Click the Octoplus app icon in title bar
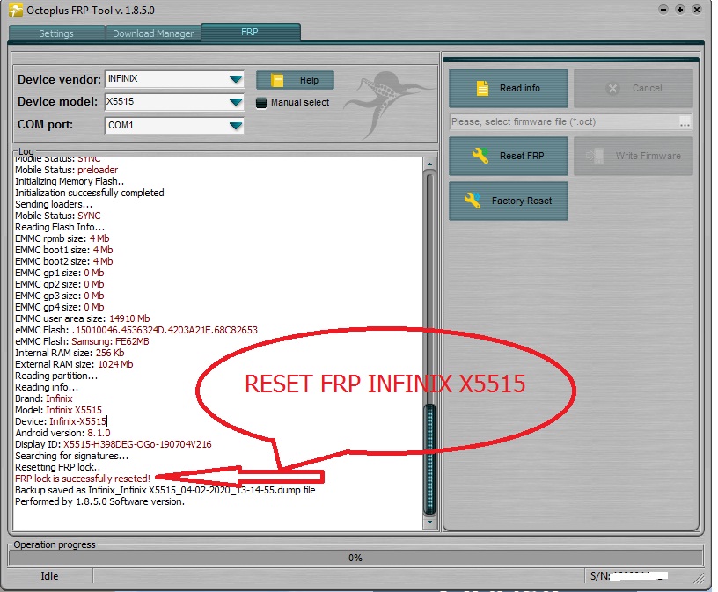 tap(15, 10)
